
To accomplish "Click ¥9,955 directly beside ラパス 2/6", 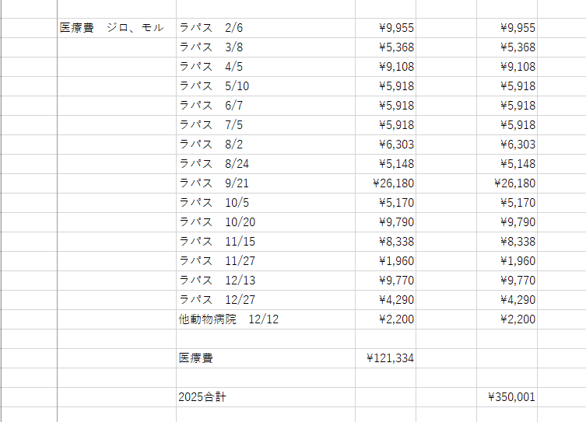I will 385,28.
